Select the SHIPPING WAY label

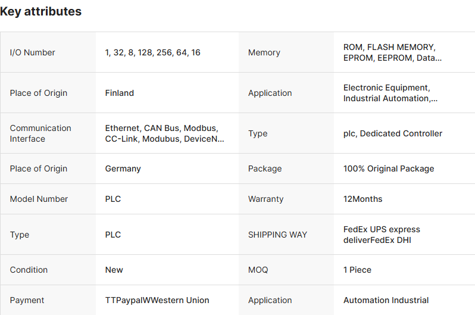(x=277, y=235)
